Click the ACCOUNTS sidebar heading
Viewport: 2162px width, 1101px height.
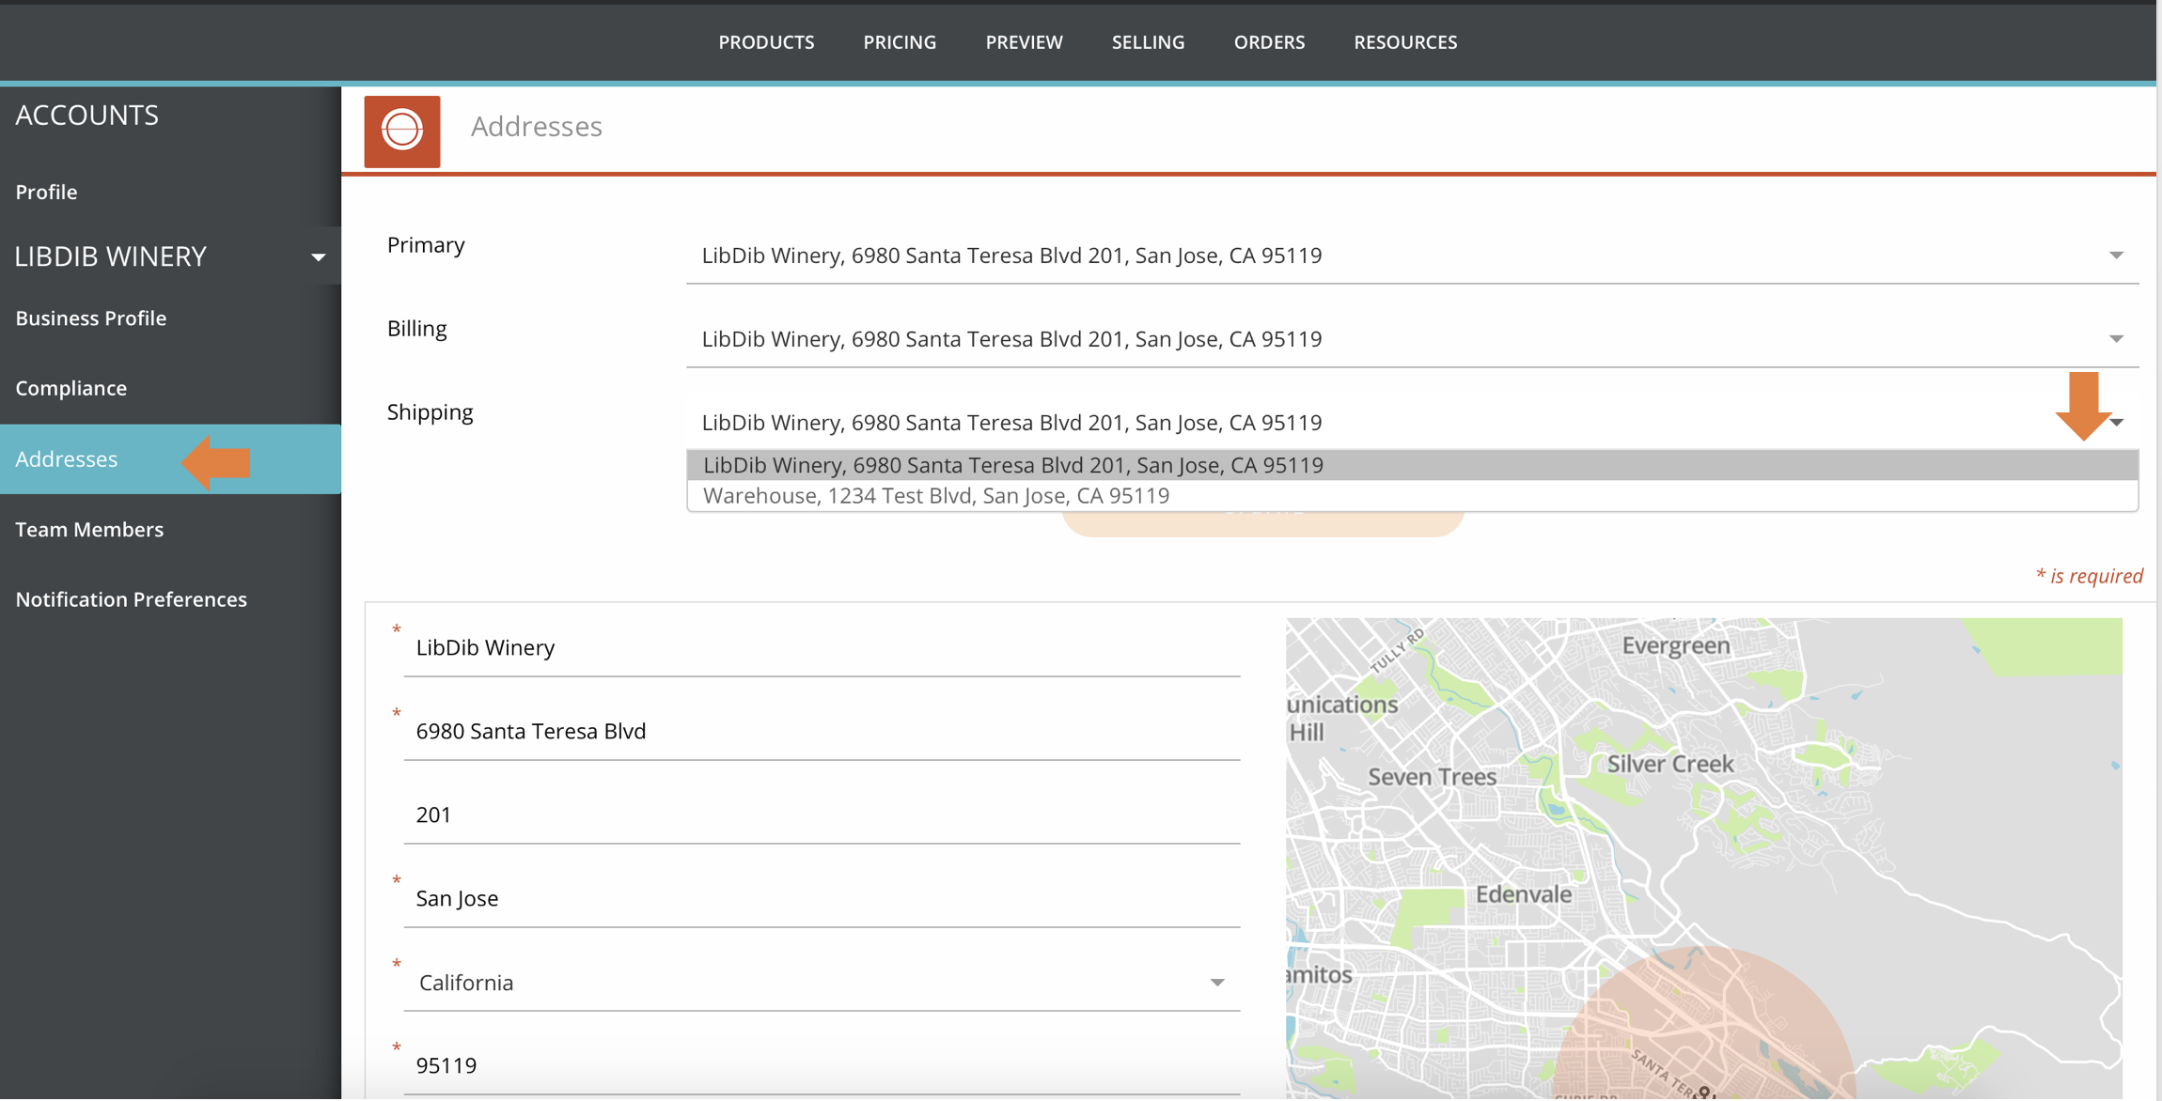87,115
